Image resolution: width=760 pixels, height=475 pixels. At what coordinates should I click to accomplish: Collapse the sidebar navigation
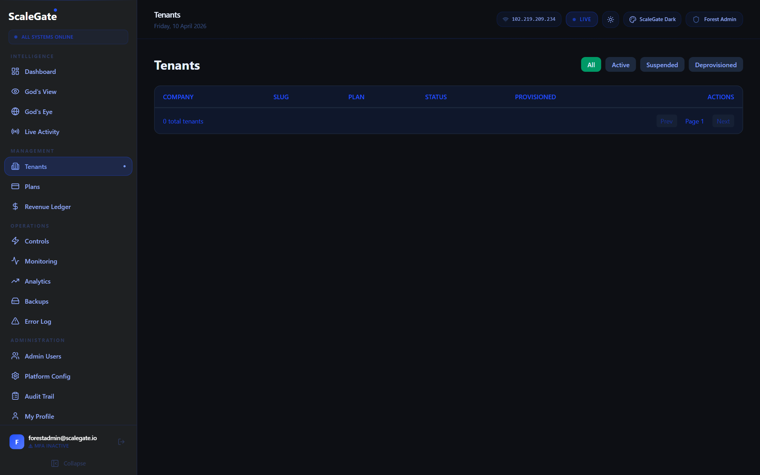click(68, 463)
